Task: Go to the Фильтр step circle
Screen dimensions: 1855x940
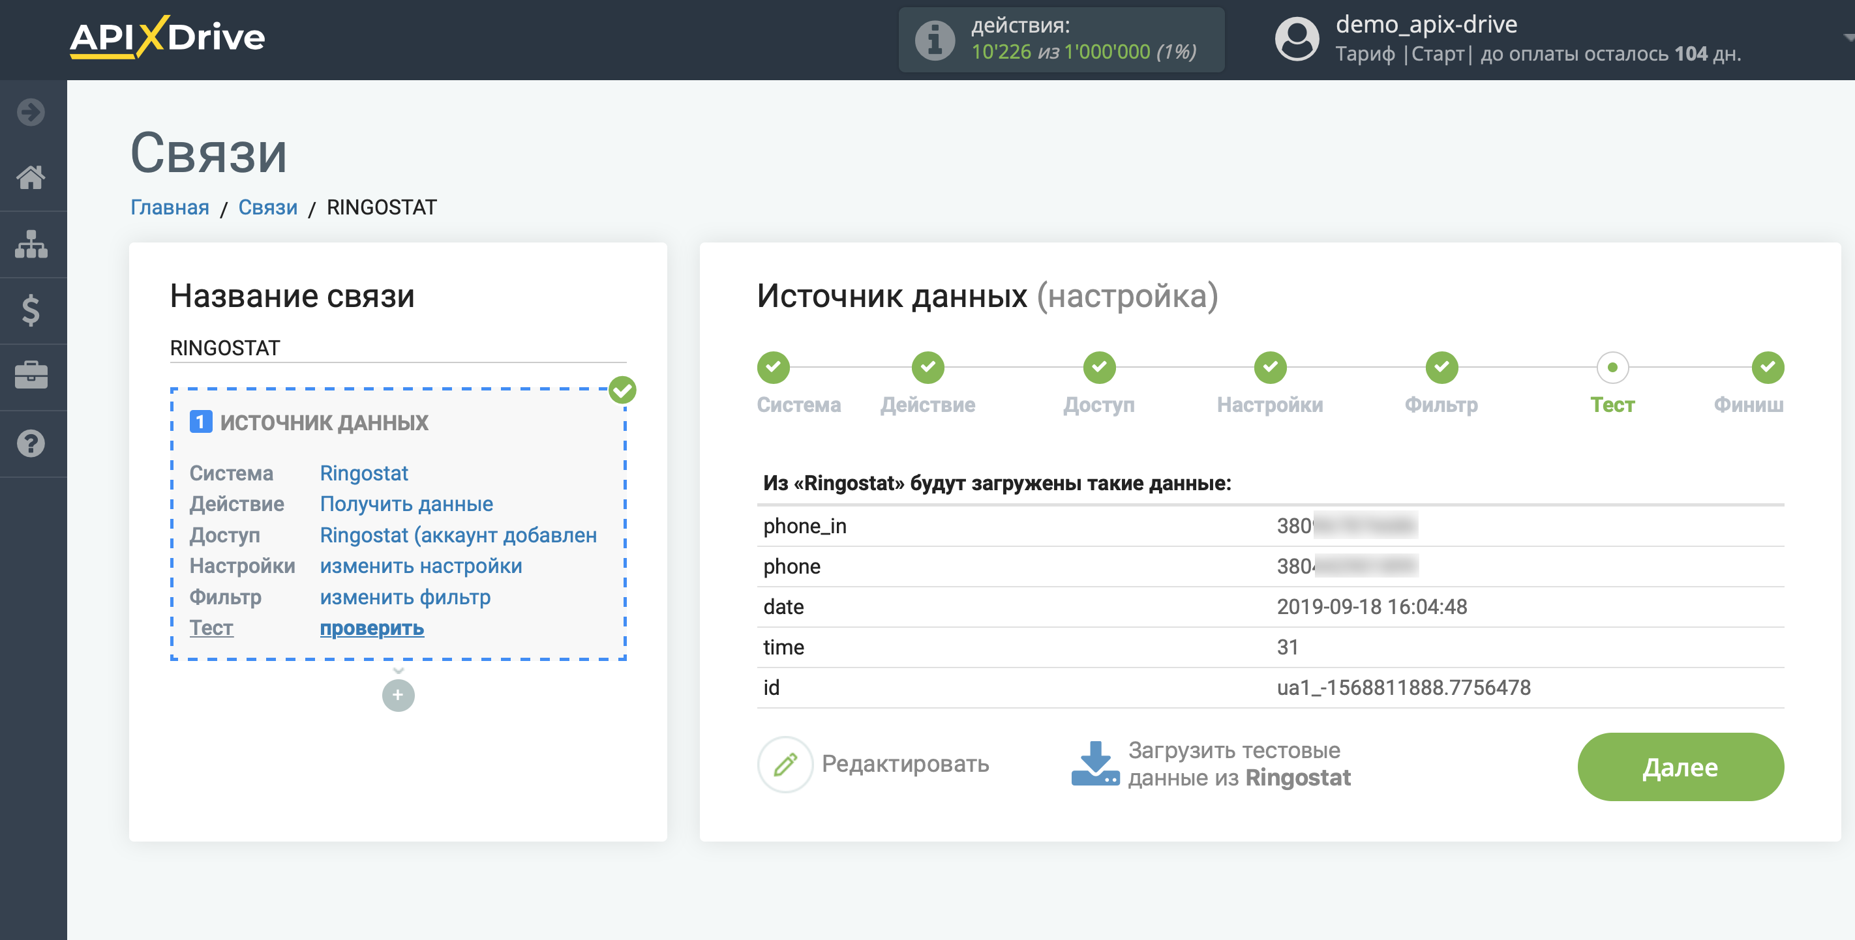Action: pos(1441,368)
